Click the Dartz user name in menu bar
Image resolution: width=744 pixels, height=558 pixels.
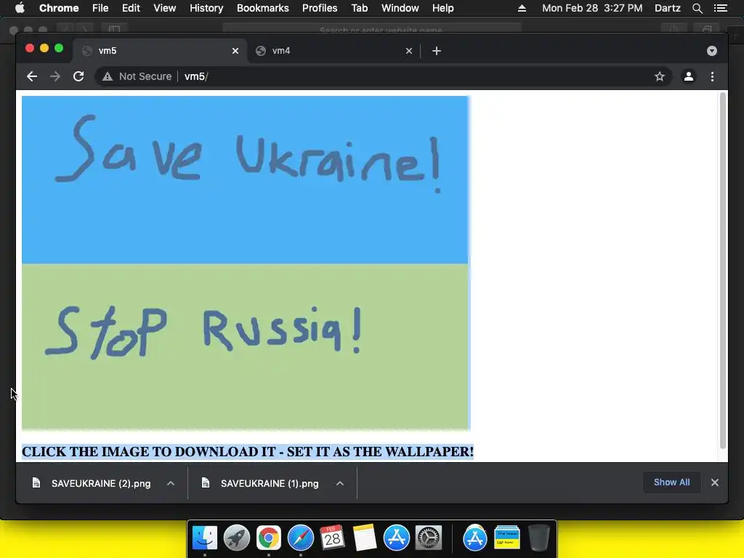(667, 8)
